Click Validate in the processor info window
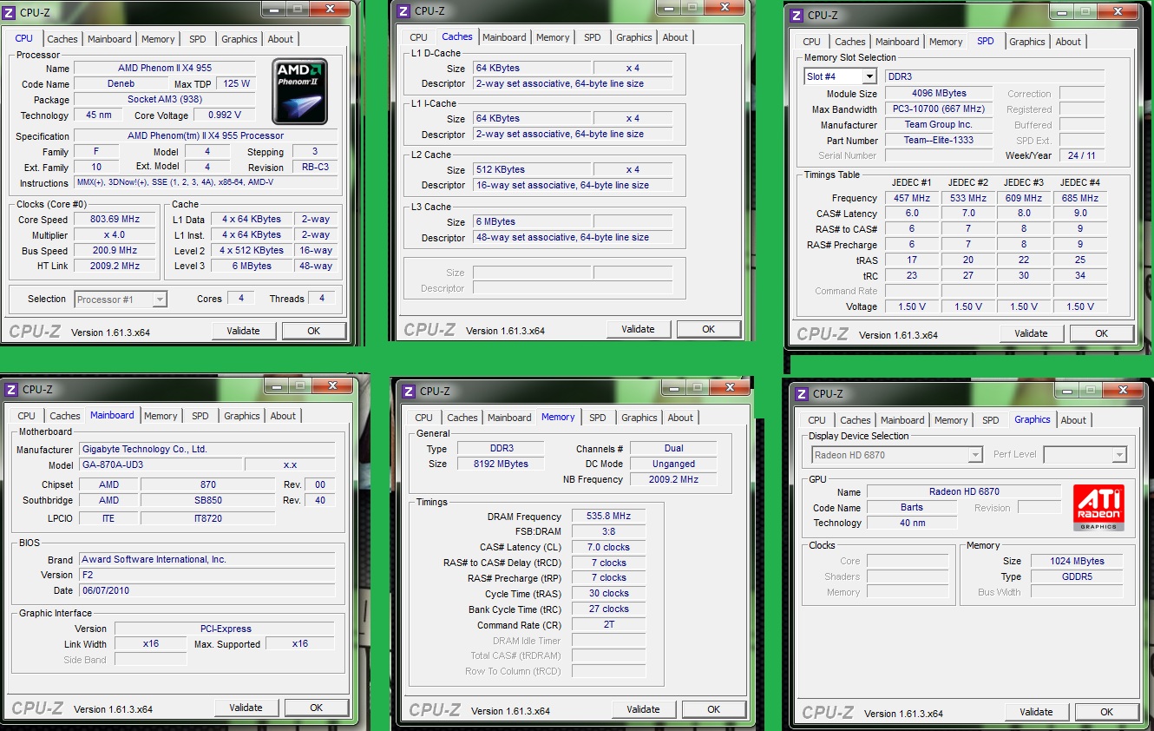The image size is (1154, 731). (244, 331)
